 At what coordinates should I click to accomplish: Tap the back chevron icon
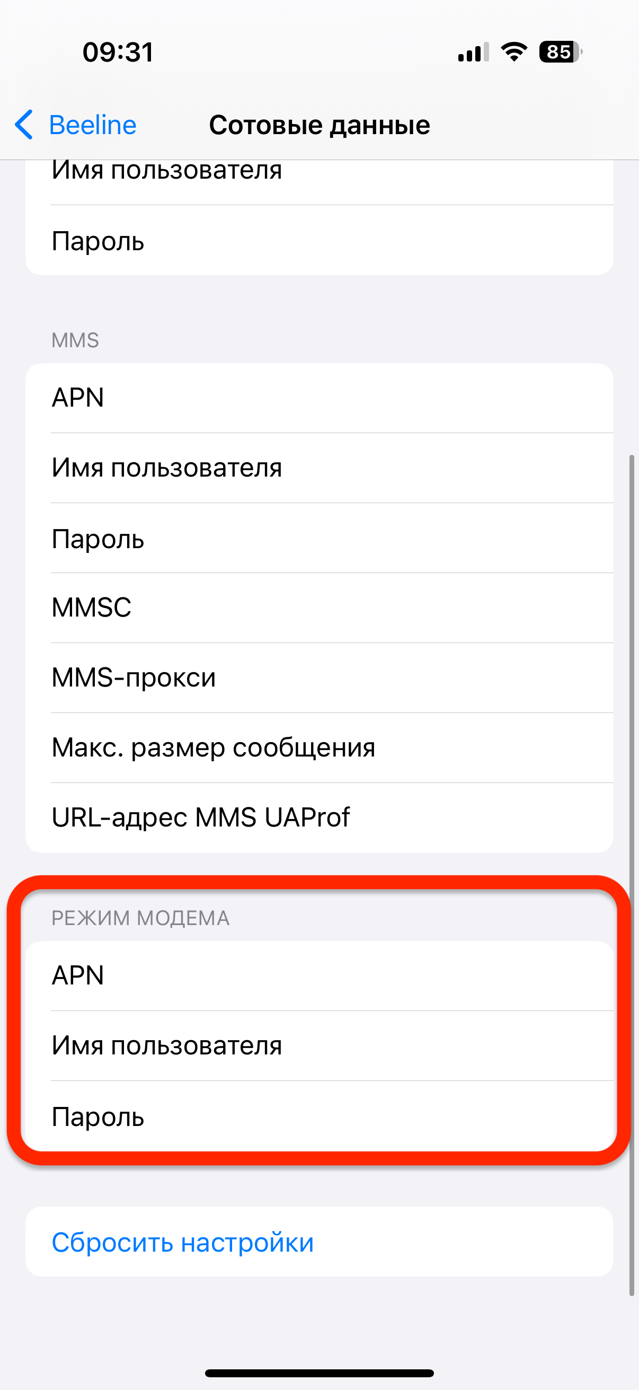click(24, 125)
